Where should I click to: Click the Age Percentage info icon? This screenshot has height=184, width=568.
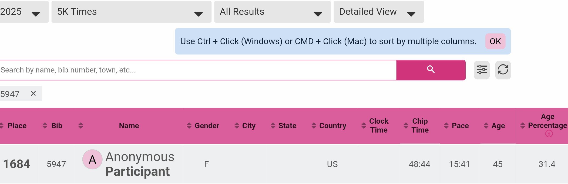pyautogui.click(x=549, y=134)
